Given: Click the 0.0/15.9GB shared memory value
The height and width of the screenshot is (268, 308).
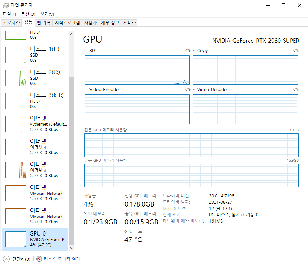Looking at the screenshot, I should click(x=141, y=222).
